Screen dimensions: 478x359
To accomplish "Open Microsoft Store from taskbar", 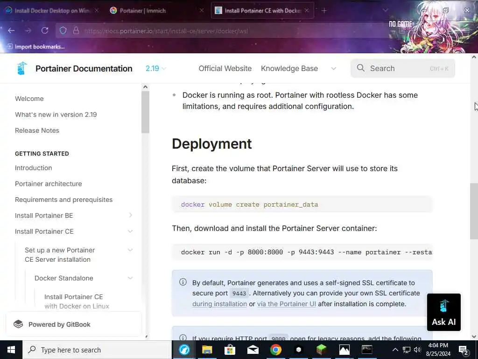I will (230, 350).
